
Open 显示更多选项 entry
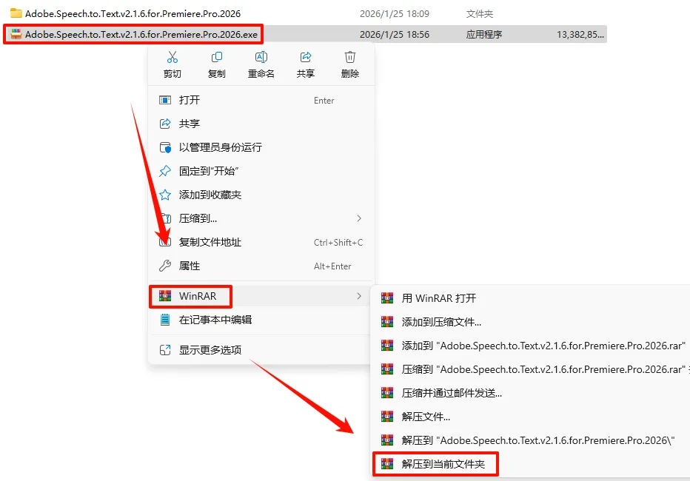pos(261,350)
